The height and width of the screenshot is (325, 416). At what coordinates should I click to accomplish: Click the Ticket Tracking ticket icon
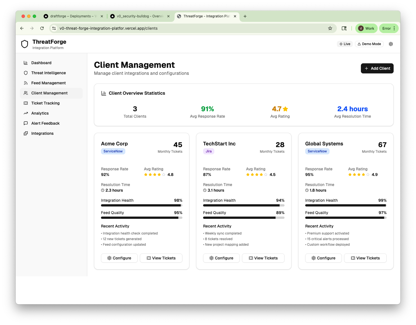(x=26, y=103)
